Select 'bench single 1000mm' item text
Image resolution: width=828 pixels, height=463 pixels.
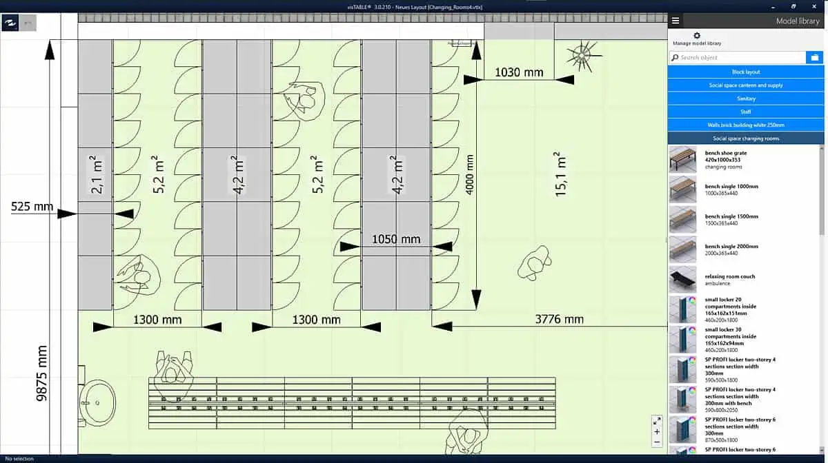pyautogui.click(x=731, y=186)
